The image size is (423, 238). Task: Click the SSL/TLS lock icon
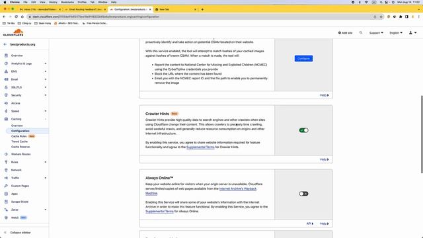pyautogui.click(x=6, y=87)
